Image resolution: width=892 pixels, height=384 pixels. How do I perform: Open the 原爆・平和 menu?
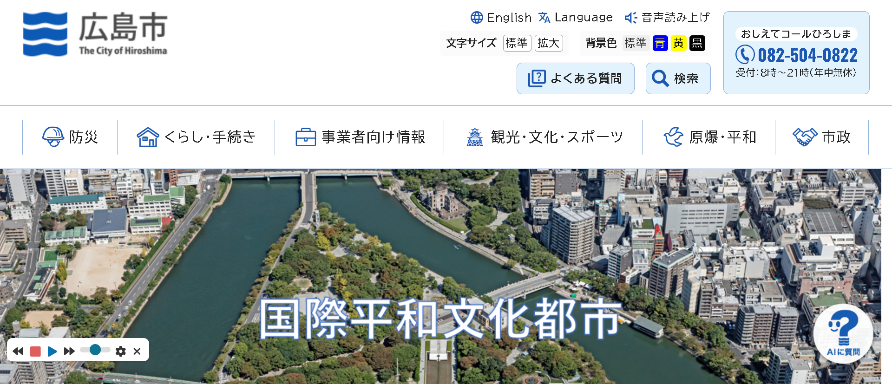click(x=709, y=137)
